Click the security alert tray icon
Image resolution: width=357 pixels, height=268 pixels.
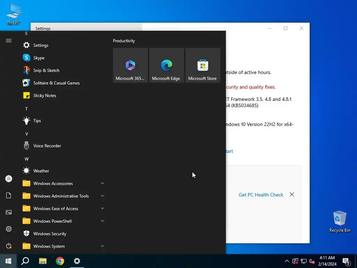pos(295,261)
